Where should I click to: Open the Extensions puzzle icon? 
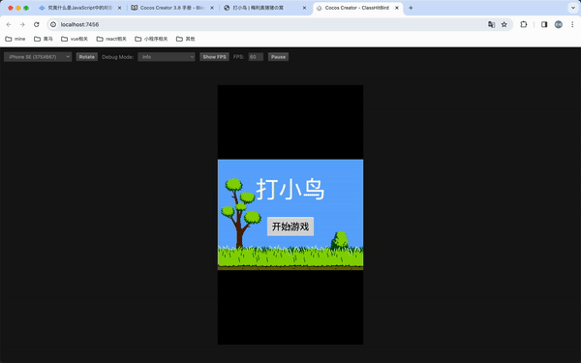click(524, 24)
